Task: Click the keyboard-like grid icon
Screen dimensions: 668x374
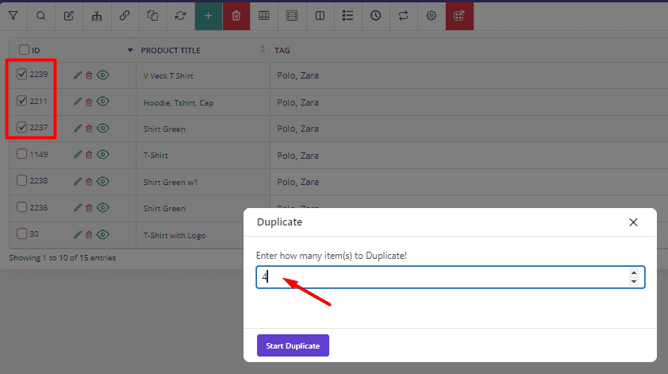Action: tap(292, 16)
